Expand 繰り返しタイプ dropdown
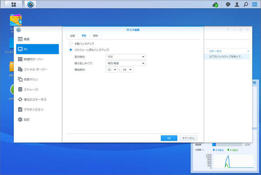 pos(126,63)
